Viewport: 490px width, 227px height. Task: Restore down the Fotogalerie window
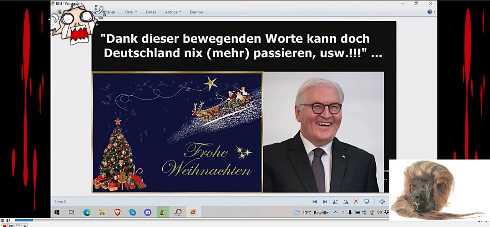(416, 3)
